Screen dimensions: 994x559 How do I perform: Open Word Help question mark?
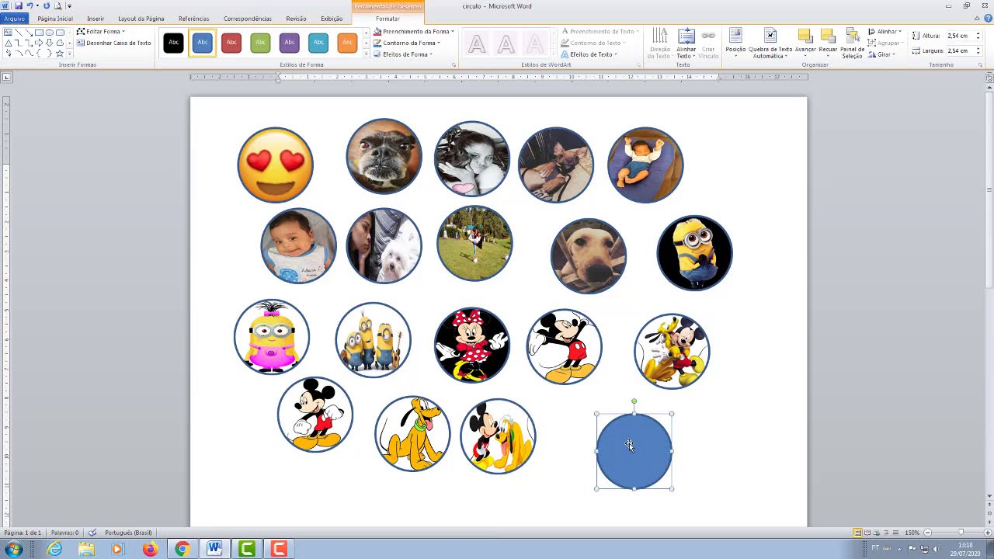click(987, 19)
